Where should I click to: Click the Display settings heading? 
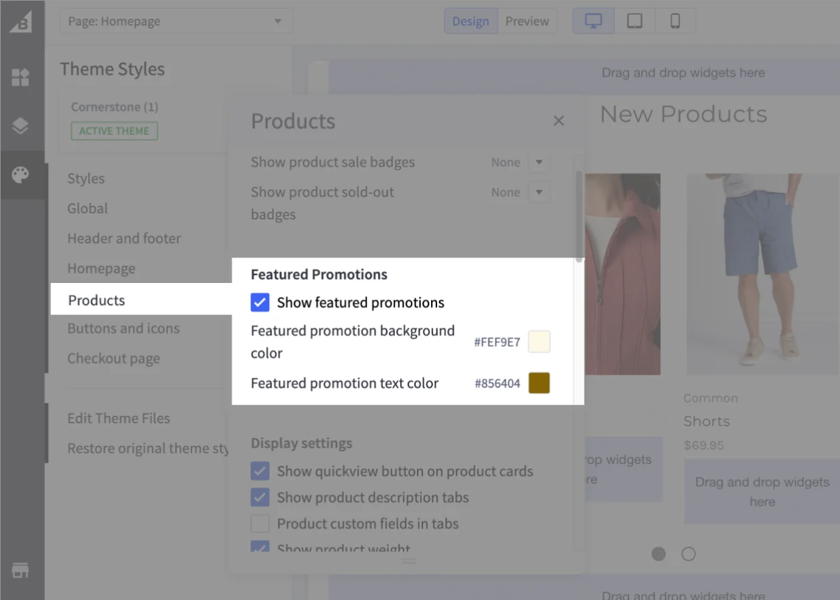pos(302,443)
